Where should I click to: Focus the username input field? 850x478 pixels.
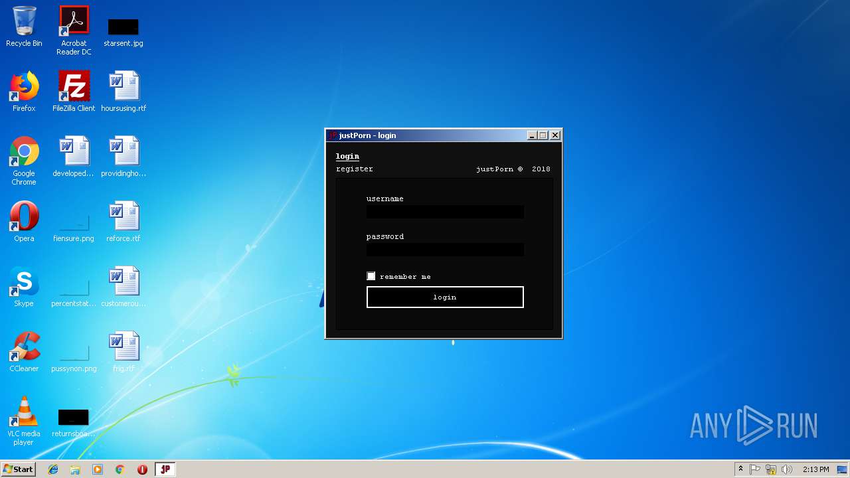coord(445,212)
